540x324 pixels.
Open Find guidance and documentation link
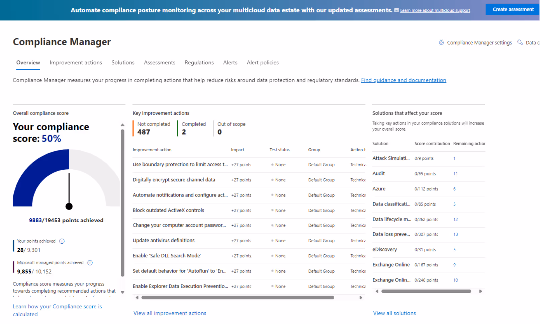[x=403, y=80]
